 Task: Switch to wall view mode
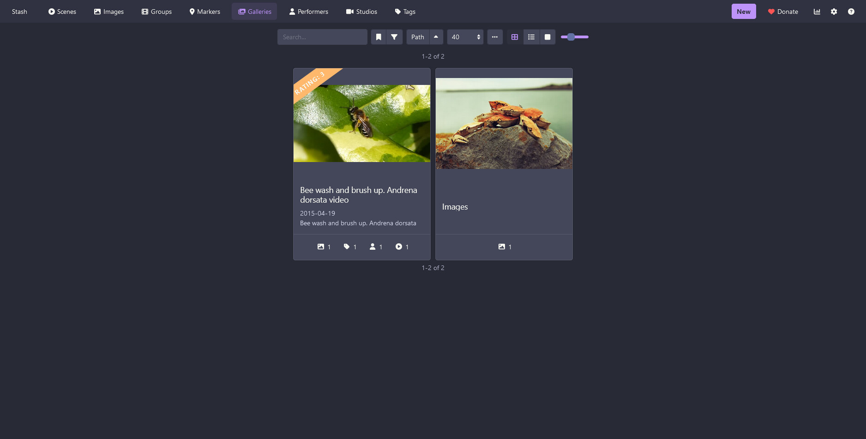[547, 37]
